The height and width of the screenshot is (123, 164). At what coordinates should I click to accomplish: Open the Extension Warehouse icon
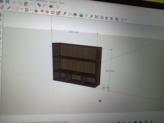coord(107,18)
